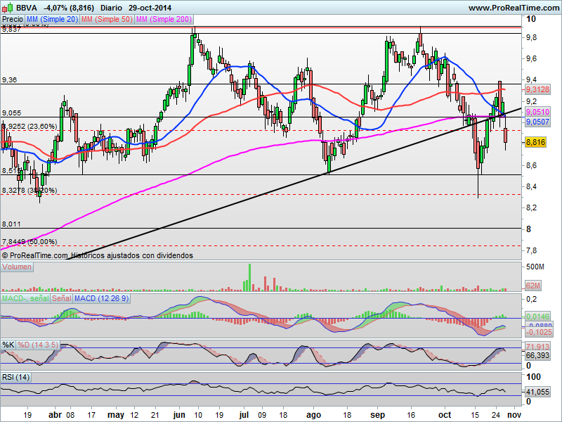Viewport: 562px width, 422px height.
Task: Click the MACD-, señal histogram label
Action: (25, 298)
